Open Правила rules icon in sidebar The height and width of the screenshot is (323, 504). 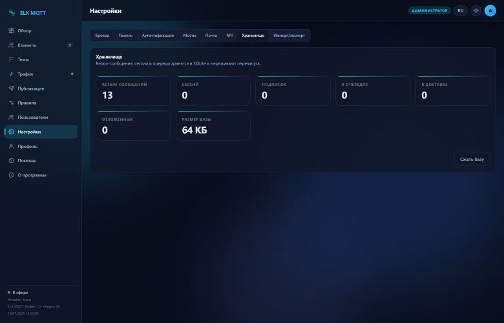pyautogui.click(x=11, y=103)
